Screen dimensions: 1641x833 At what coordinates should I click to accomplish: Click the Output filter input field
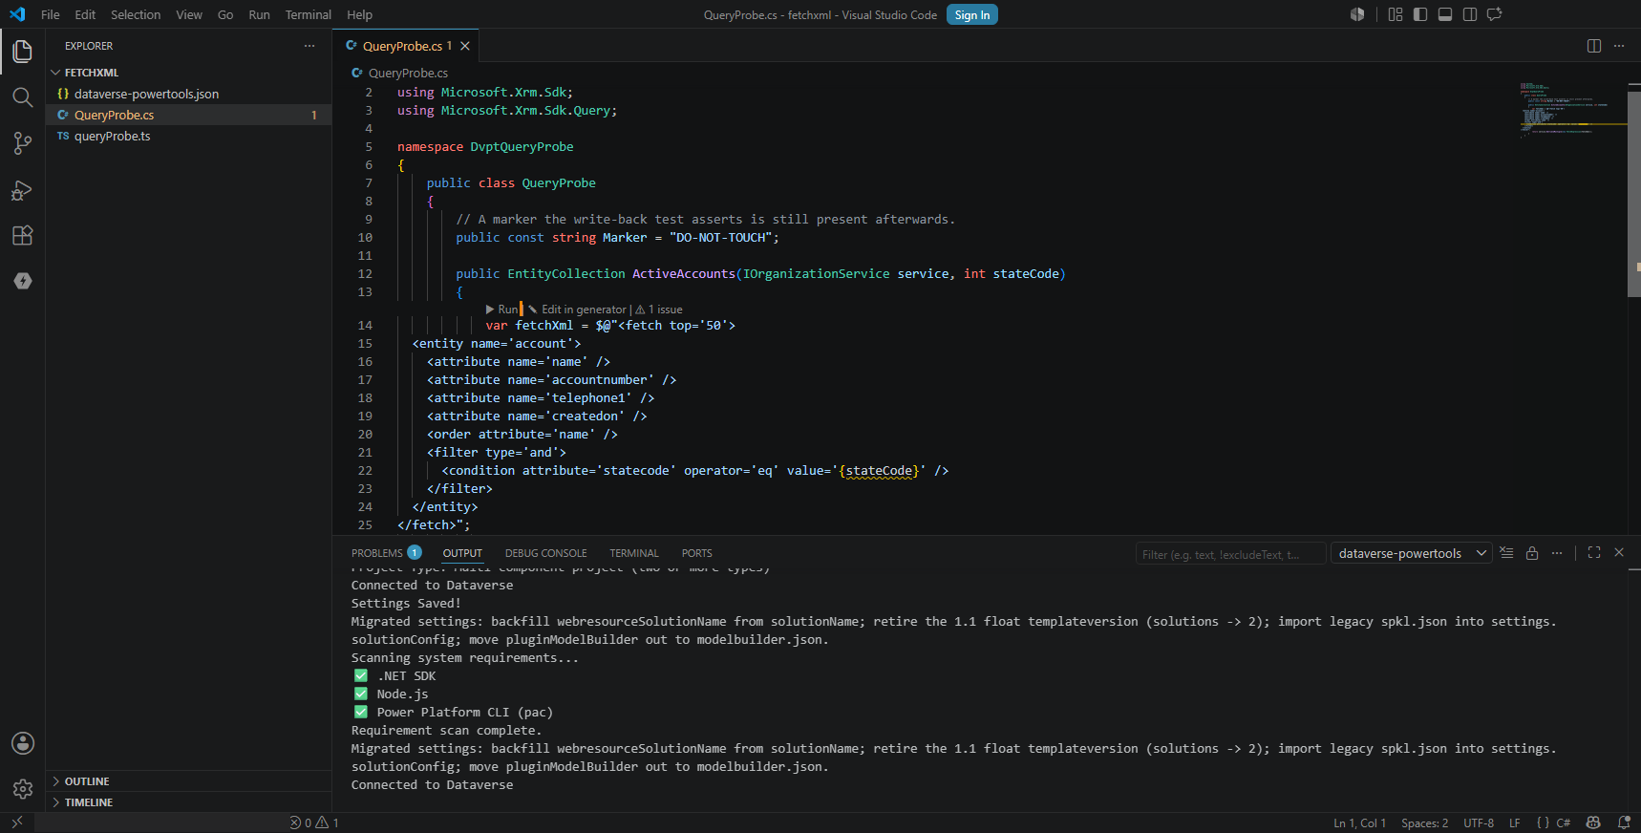point(1230,554)
